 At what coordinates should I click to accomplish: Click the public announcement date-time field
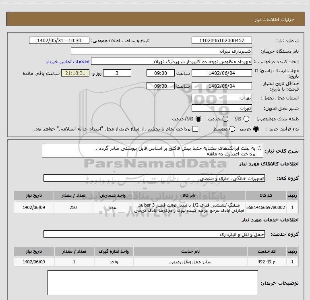[x=59, y=40]
